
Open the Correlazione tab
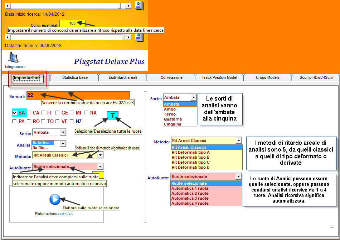click(171, 77)
